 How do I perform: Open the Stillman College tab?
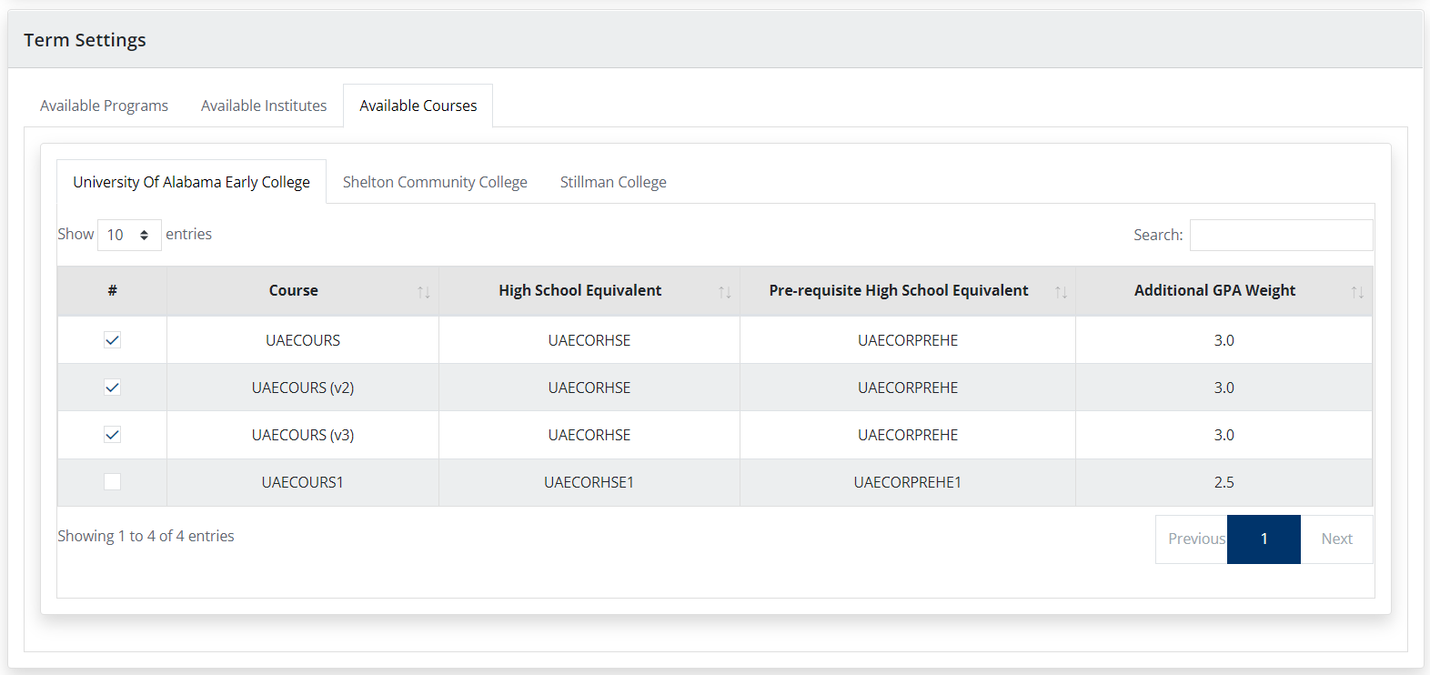click(x=613, y=182)
